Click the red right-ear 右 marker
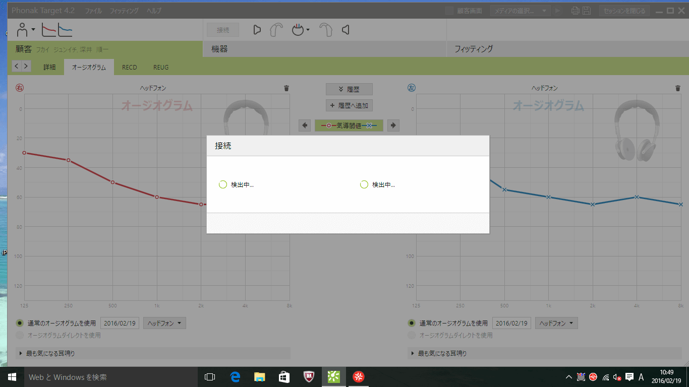689x387 pixels. 20,88
